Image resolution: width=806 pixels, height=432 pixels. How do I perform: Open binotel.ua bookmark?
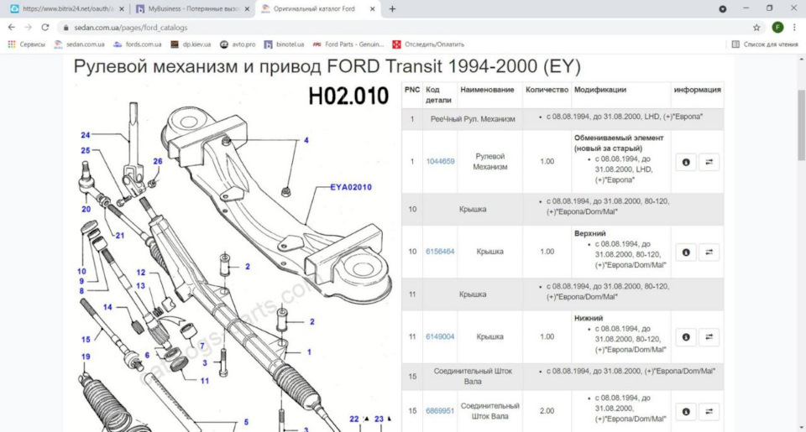[284, 44]
